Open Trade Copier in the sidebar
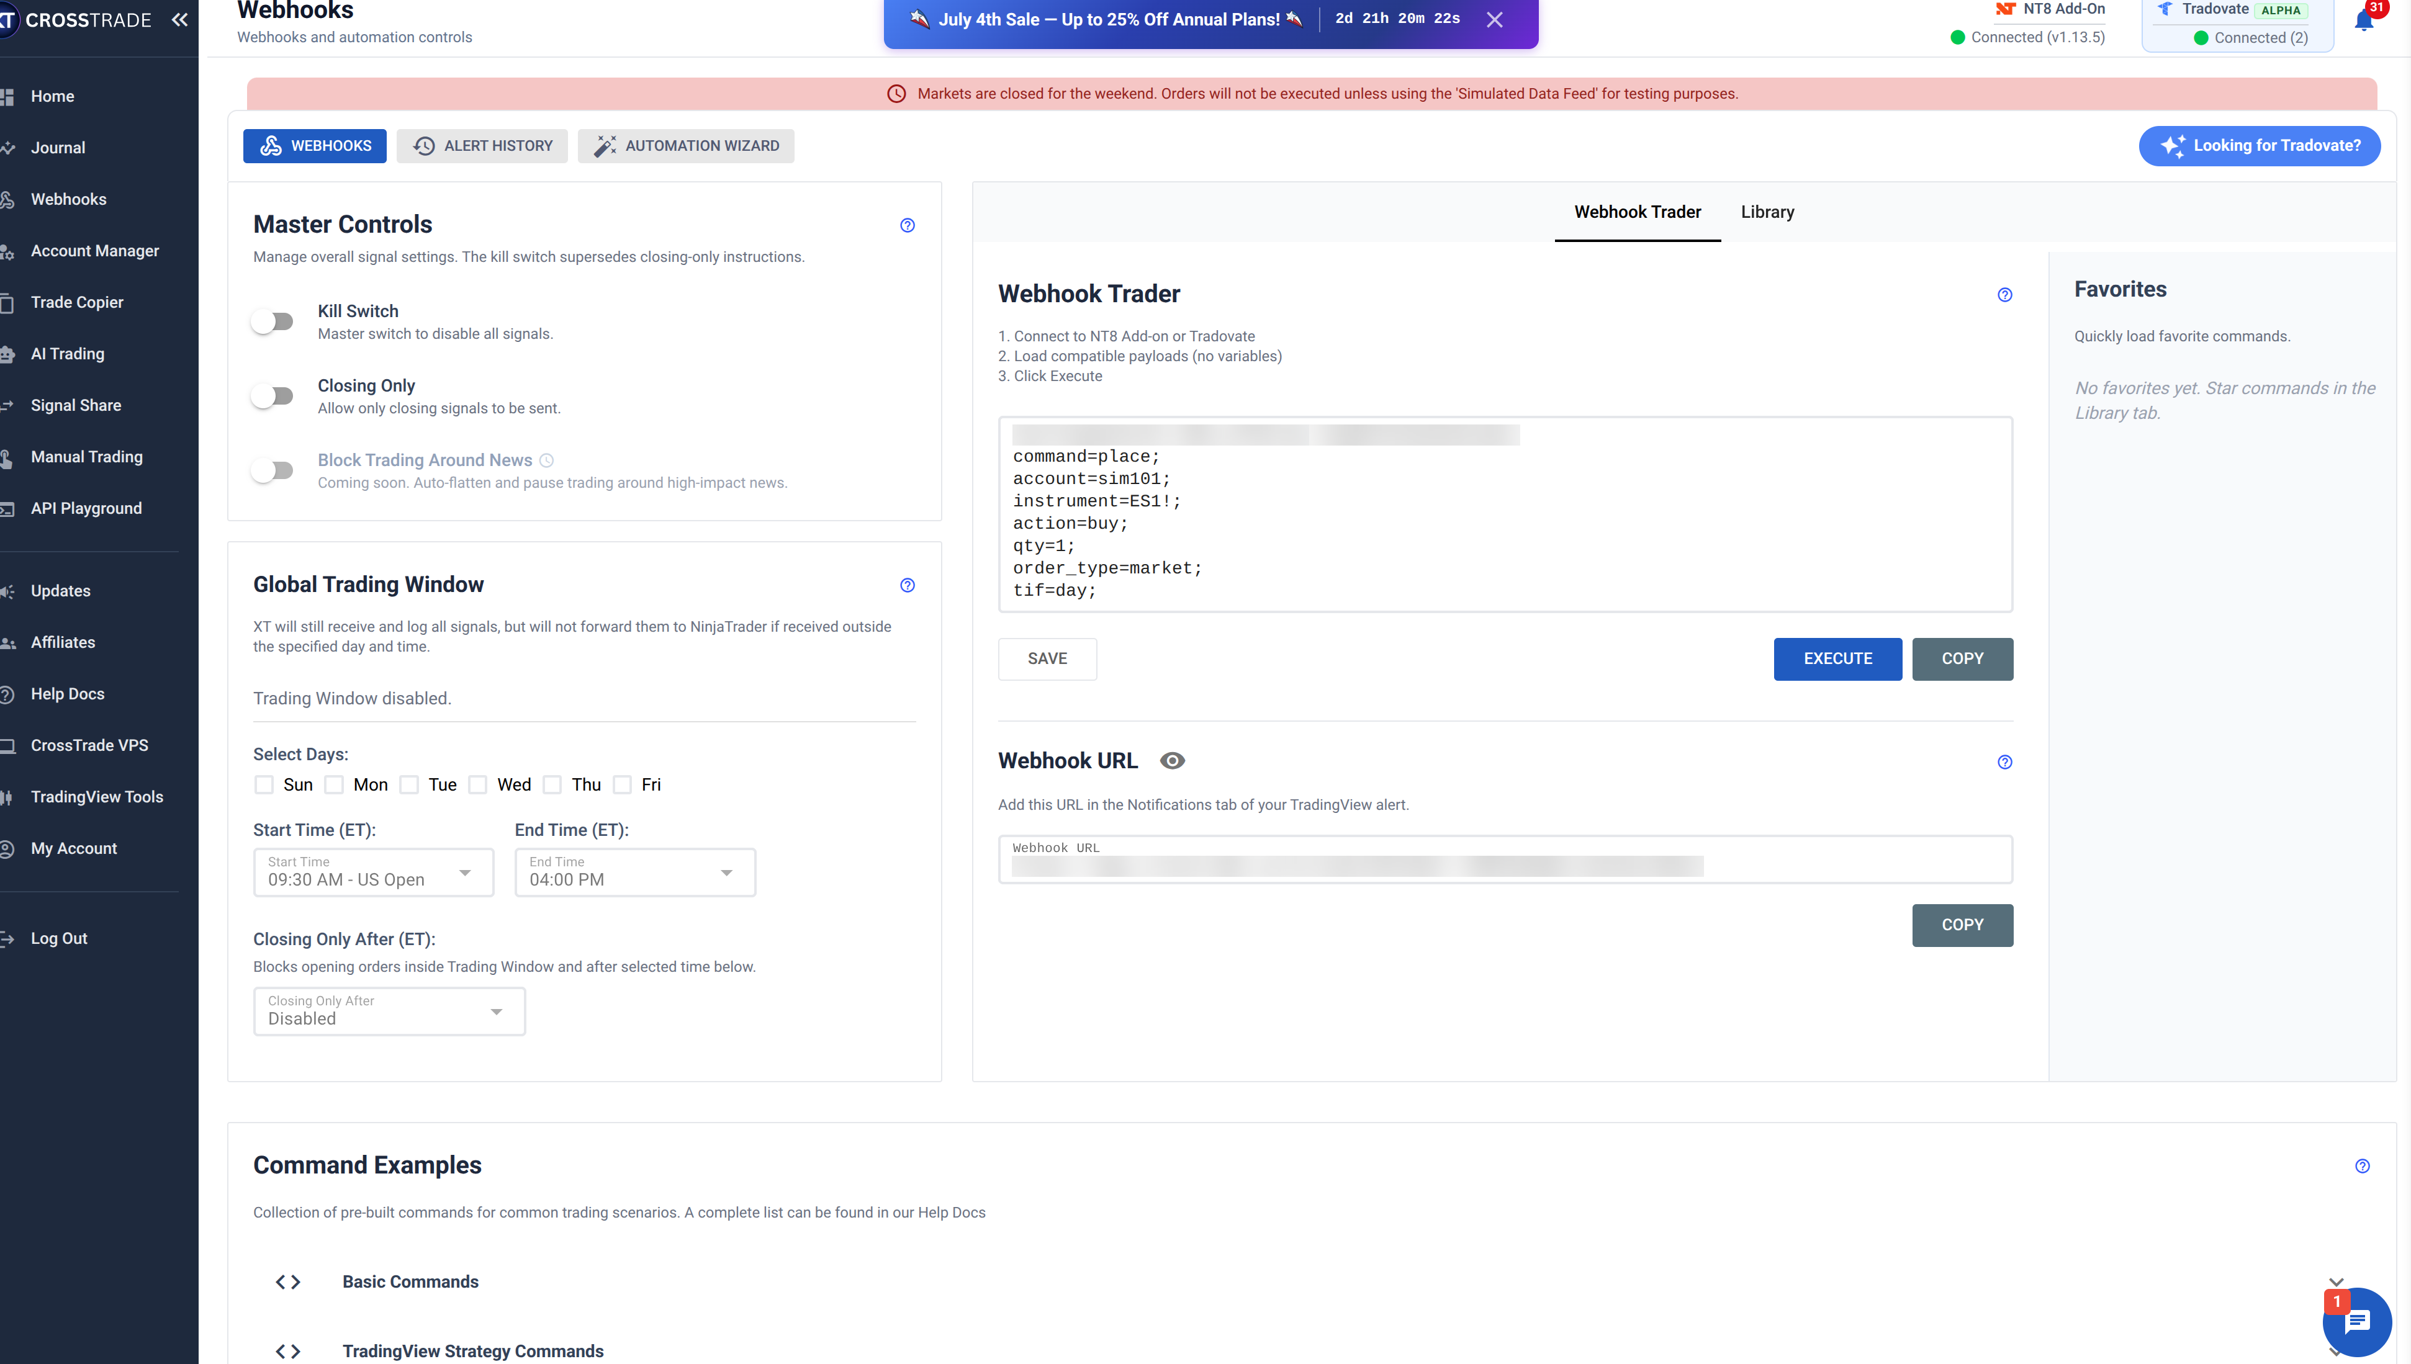 coord(77,303)
